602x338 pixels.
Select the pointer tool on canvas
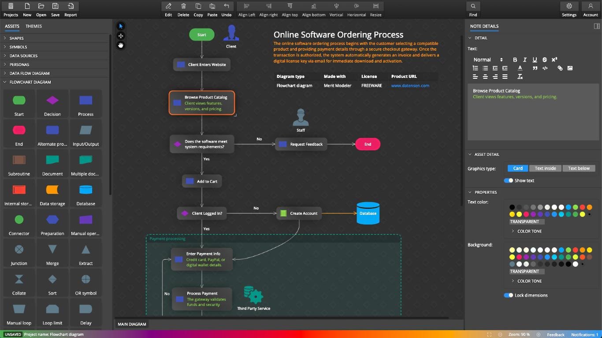[121, 26]
